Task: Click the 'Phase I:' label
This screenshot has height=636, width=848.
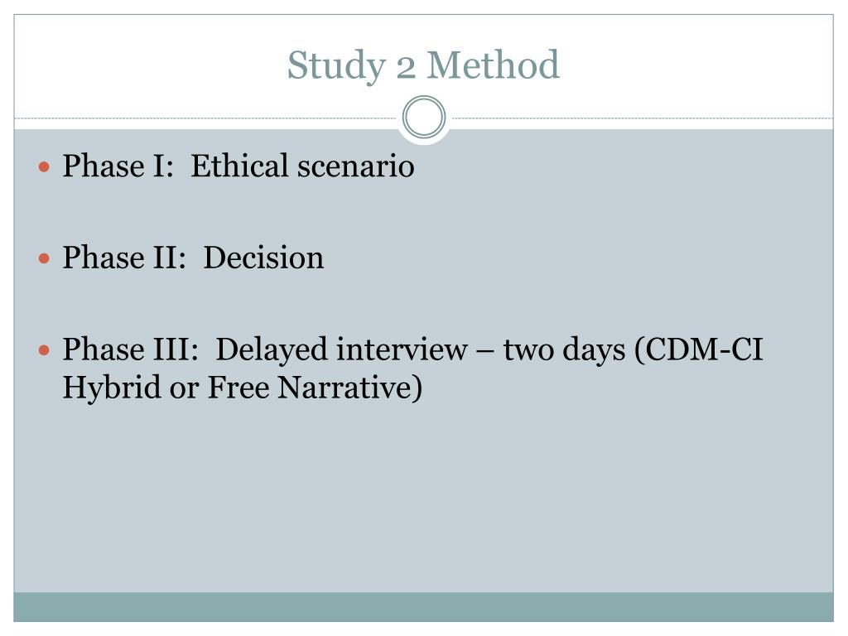Action: pos(118,166)
